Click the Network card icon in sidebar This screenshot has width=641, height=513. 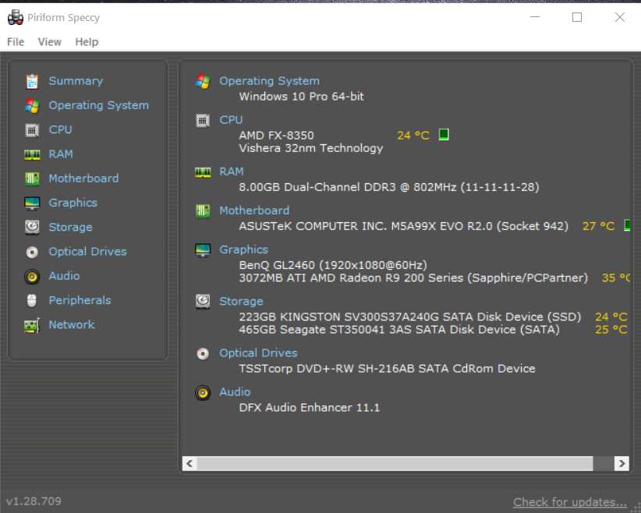coord(32,325)
